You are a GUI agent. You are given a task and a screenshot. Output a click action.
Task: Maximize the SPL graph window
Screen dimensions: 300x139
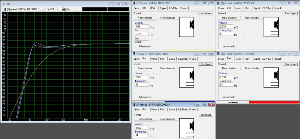(x=119, y=4)
